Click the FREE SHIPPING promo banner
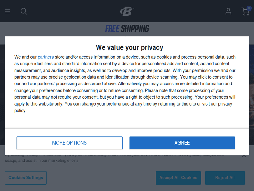The image size is (254, 191). 127,29
